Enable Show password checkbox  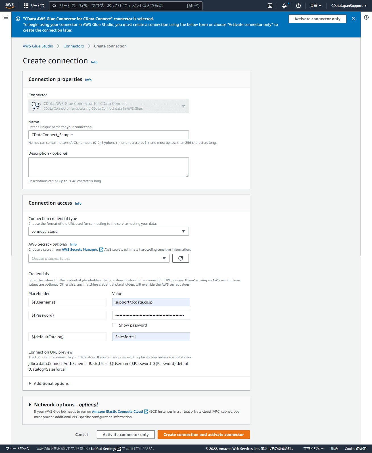[114, 325]
